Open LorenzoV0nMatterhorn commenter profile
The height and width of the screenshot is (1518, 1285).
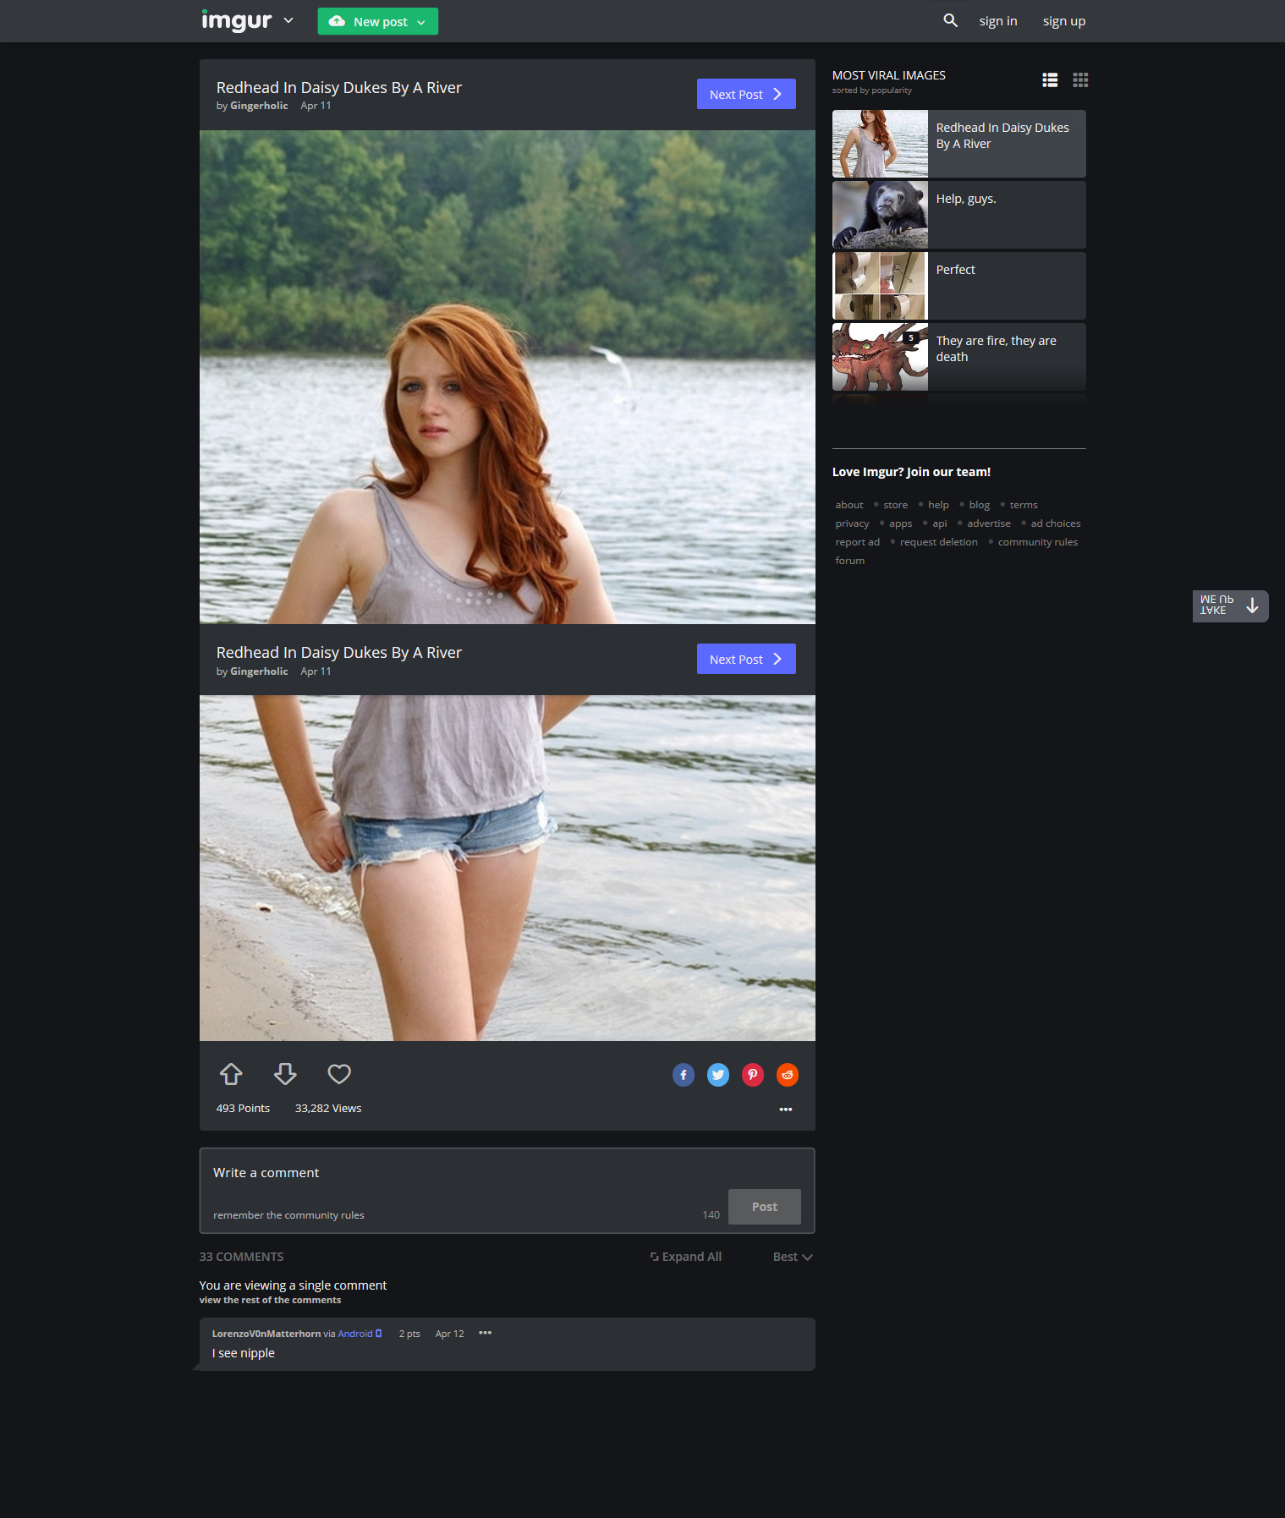click(266, 1334)
